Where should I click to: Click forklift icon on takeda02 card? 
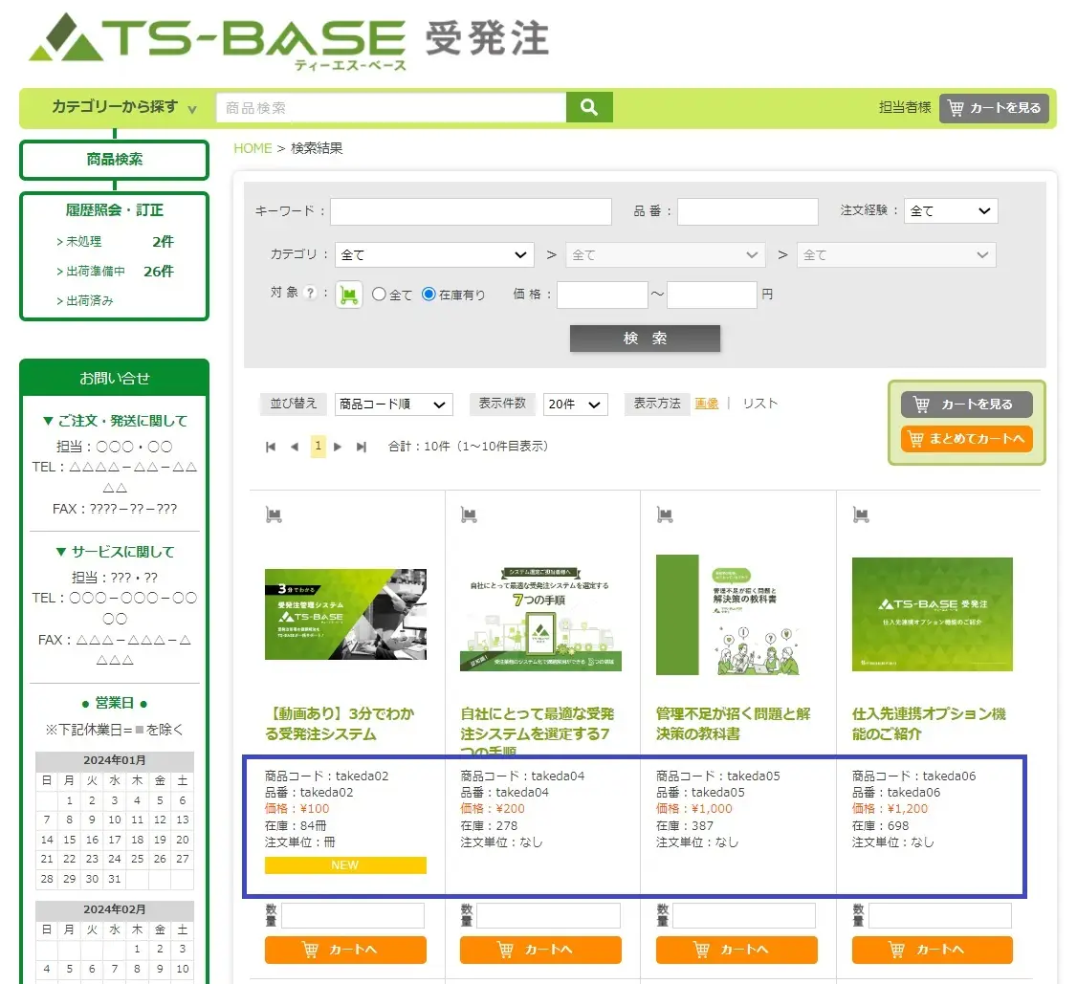(x=274, y=514)
